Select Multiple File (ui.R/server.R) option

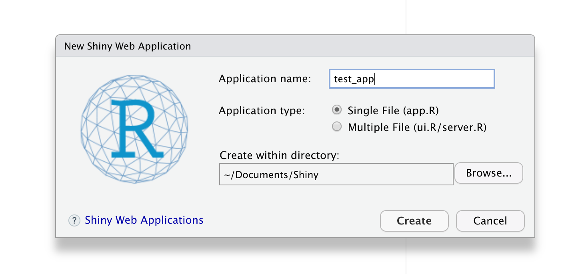[x=337, y=127]
